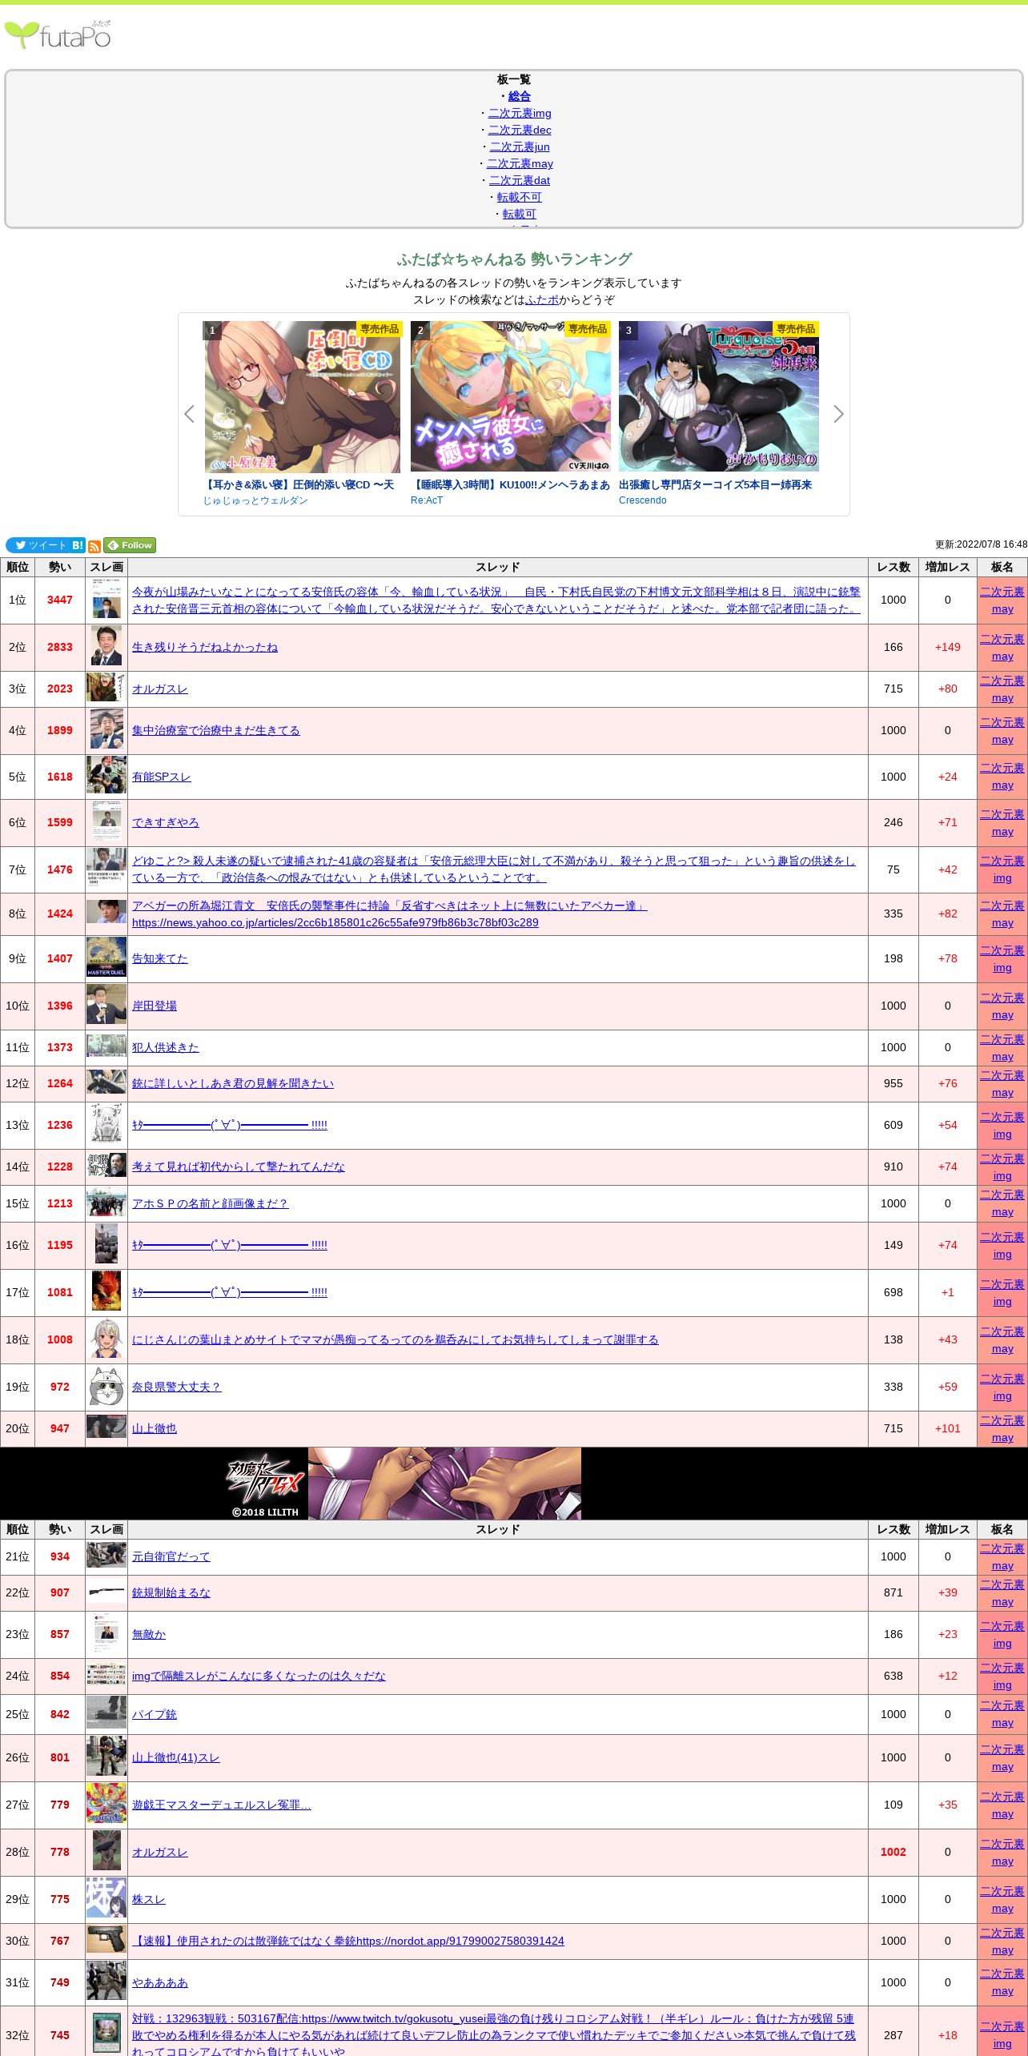The image size is (1028, 2056).
Task: Open rank 18 anime girl thread thumbnail
Action: [106, 1339]
